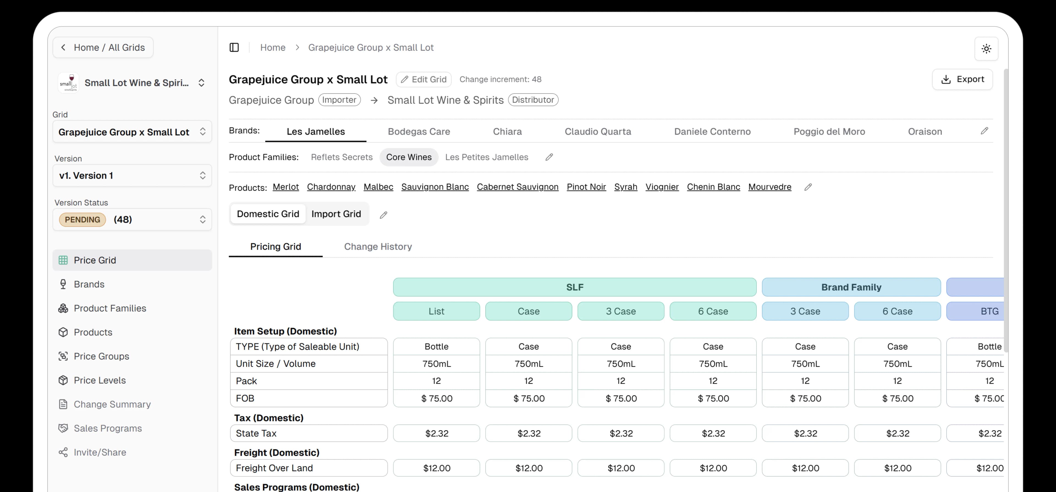This screenshot has height=492, width=1056.
Task: Open the Change Summary panel
Action: tap(64, 404)
